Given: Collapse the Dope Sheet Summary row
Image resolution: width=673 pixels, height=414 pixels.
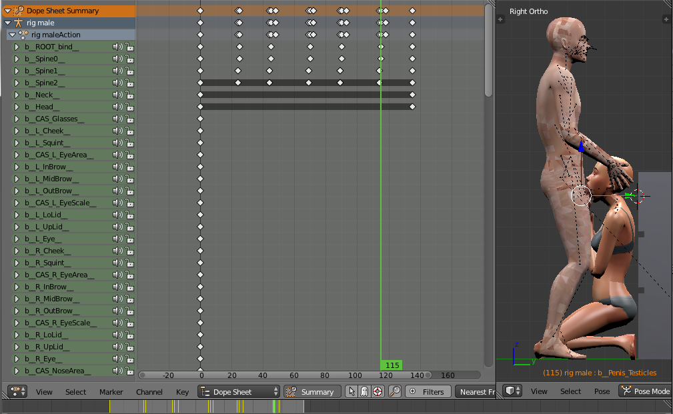Looking at the screenshot, I should tap(8, 11).
